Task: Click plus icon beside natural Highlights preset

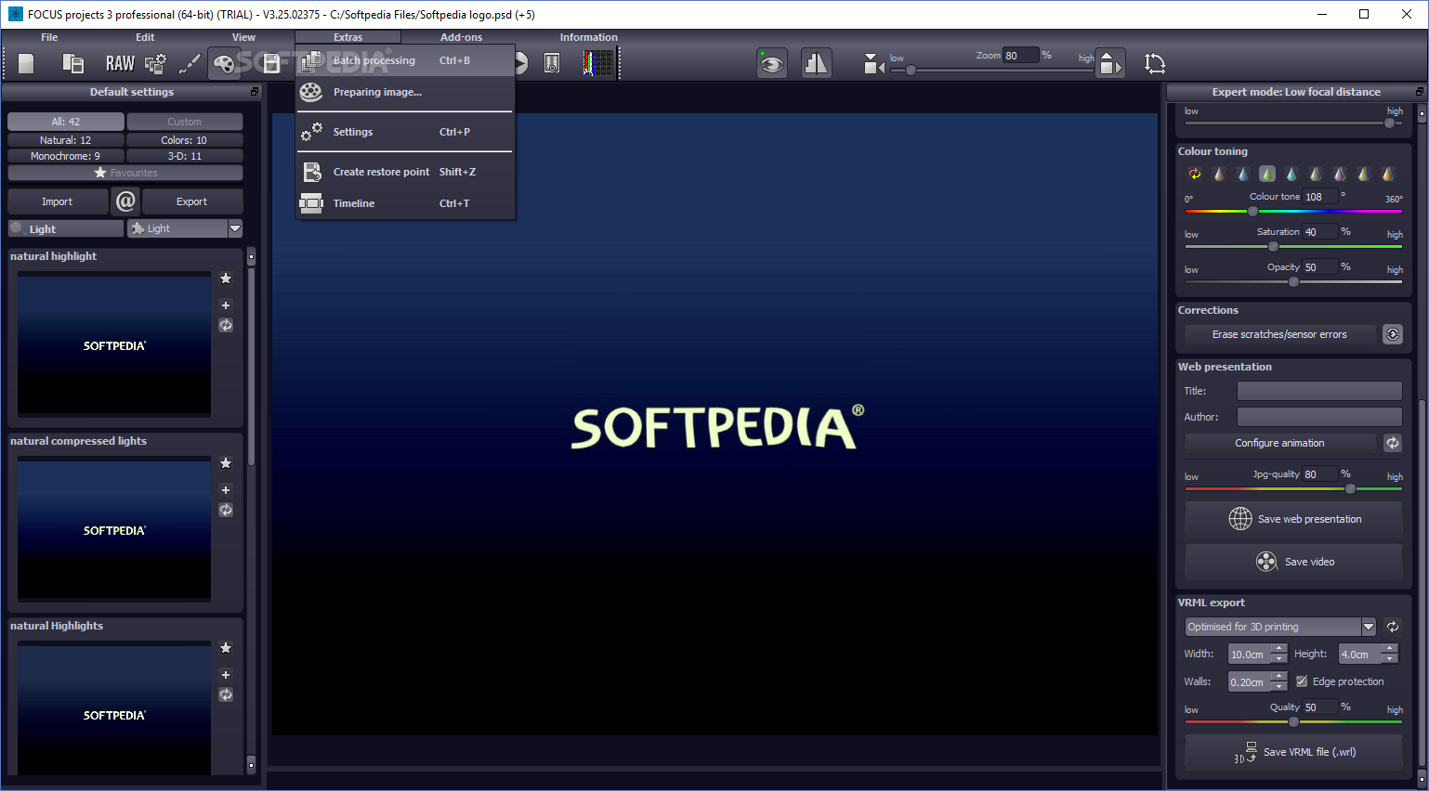Action: tap(226, 674)
